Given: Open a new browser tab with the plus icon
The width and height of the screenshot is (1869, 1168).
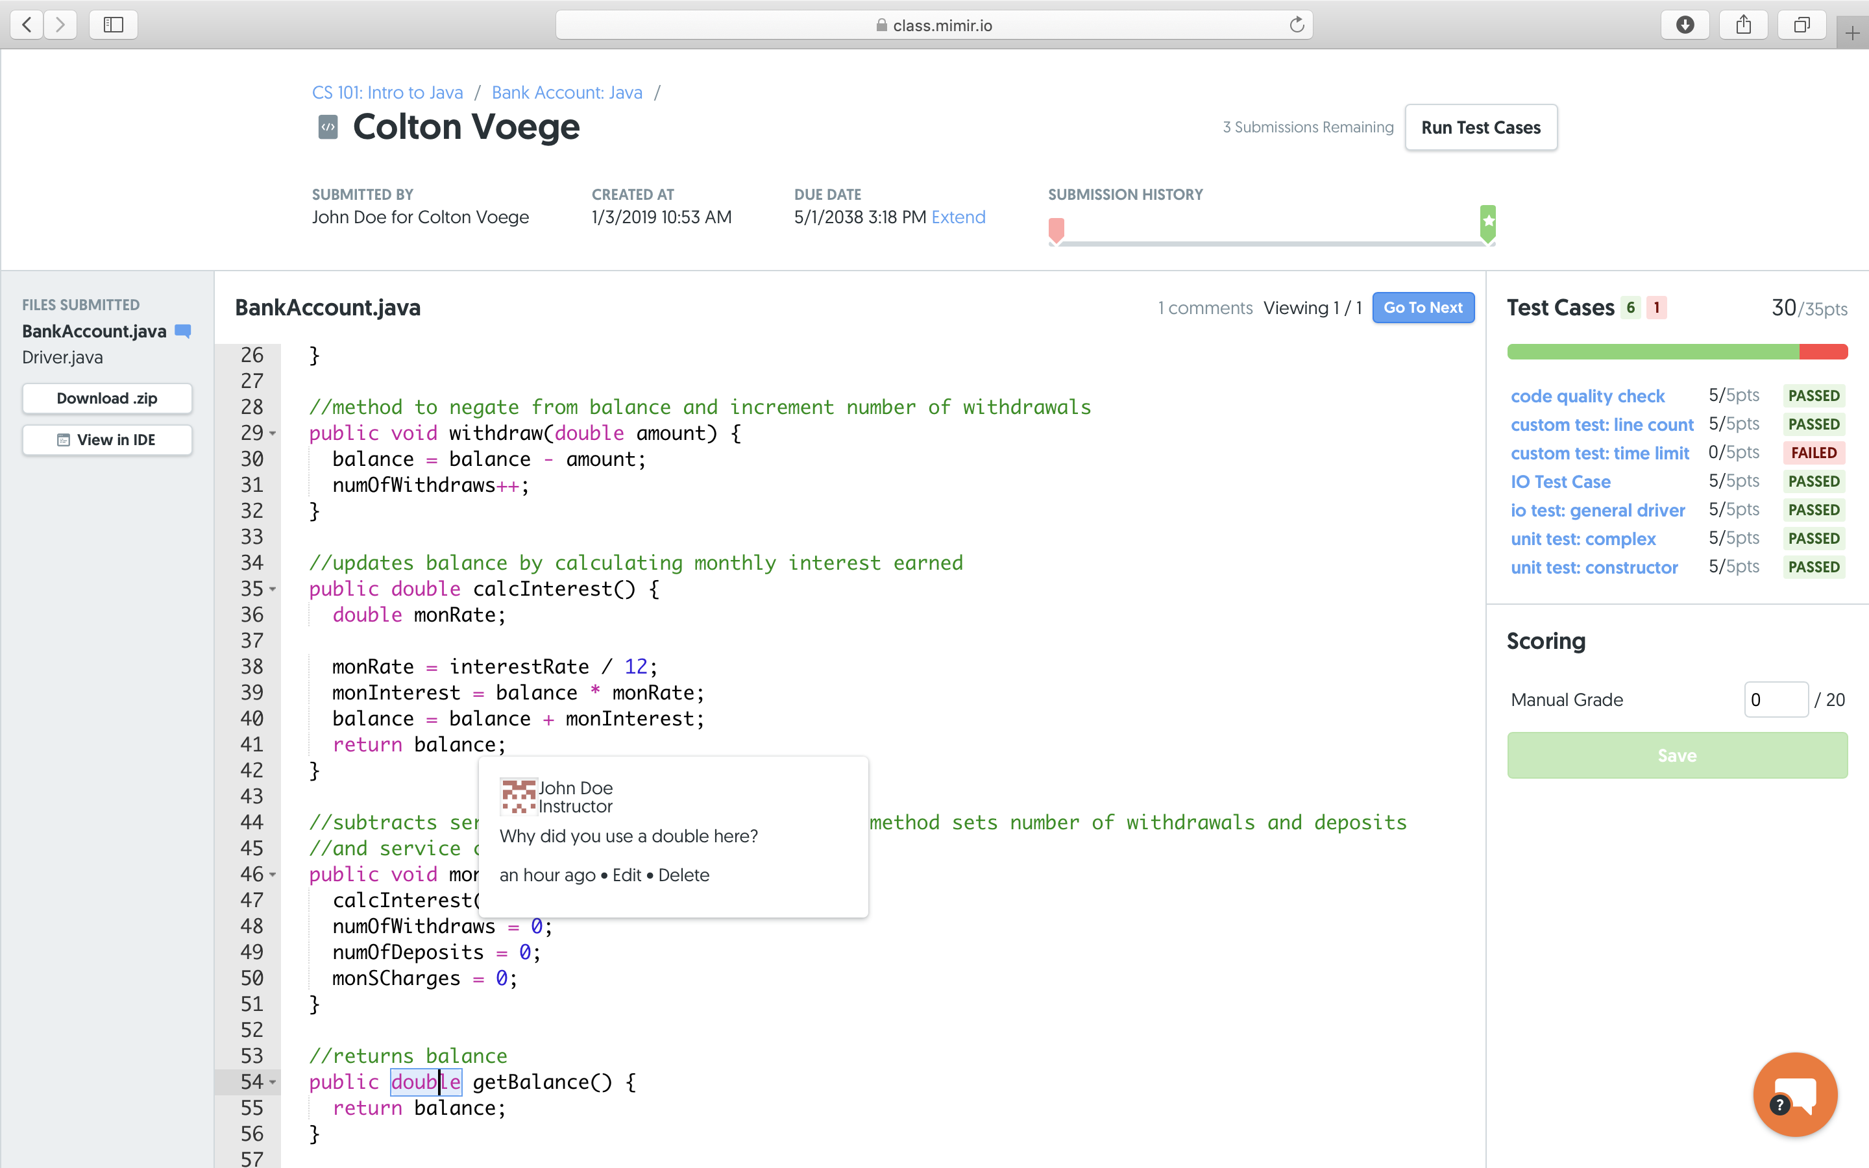Looking at the screenshot, I should pos(1853,34).
